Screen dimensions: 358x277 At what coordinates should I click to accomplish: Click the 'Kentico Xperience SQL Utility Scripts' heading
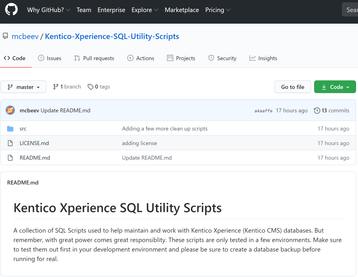click(x=117, y=208)
